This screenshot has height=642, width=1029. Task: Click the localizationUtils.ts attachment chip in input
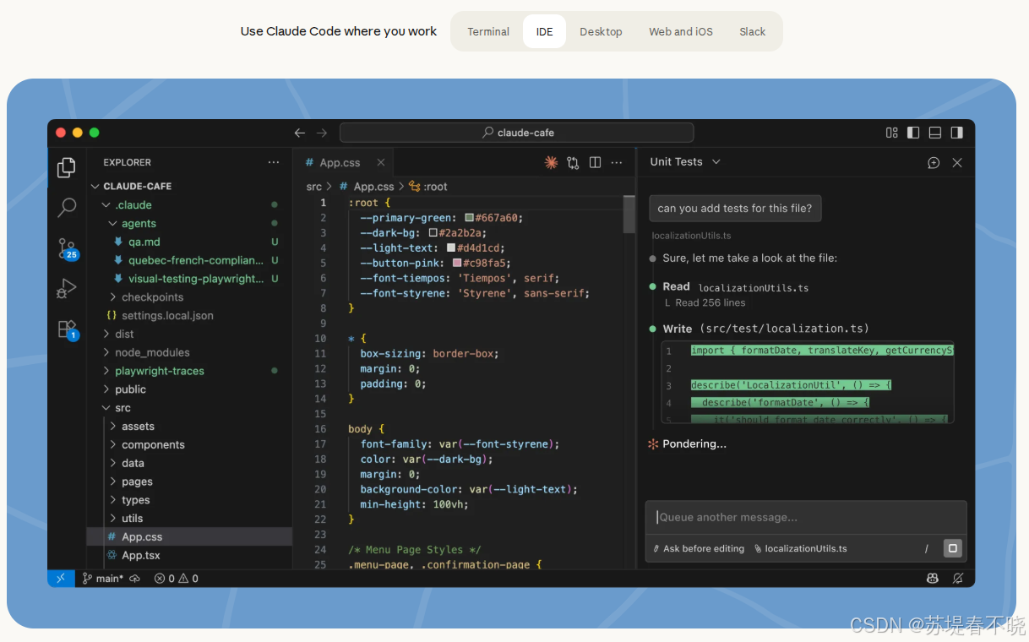[x=801, y=548]
